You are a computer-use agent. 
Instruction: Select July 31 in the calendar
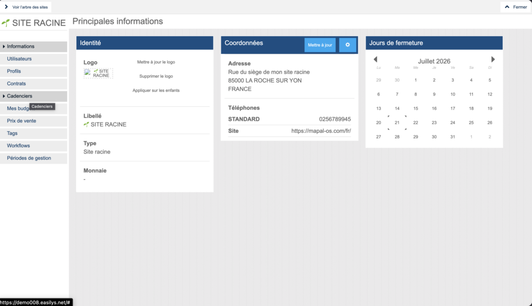point(453,137)
